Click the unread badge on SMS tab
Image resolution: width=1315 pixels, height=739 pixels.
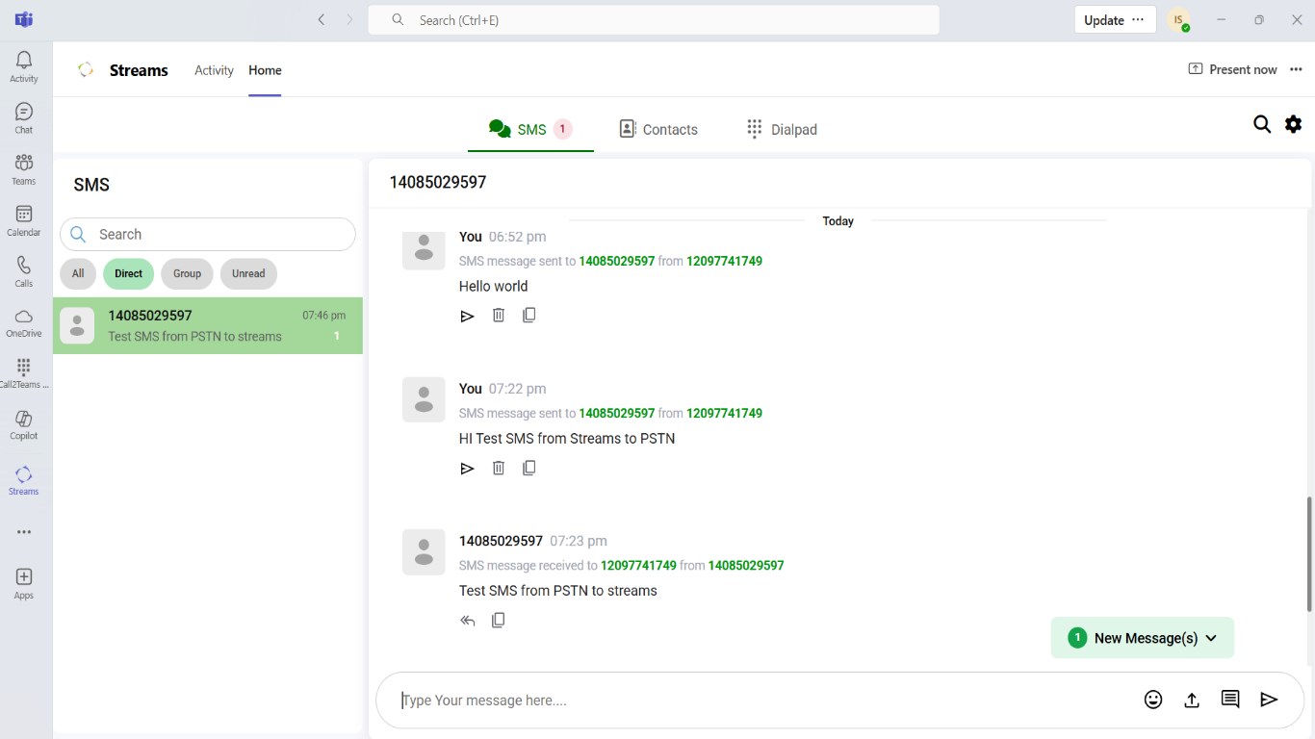(563, 129)
